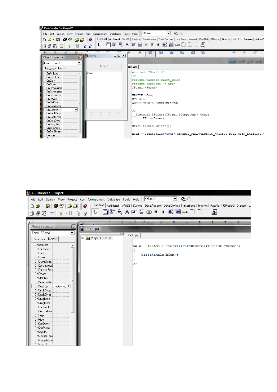Open the Component menu in Project1 window
Viewport: 277px width, 392px height.
pyautogui.click(x=96, y=200)
